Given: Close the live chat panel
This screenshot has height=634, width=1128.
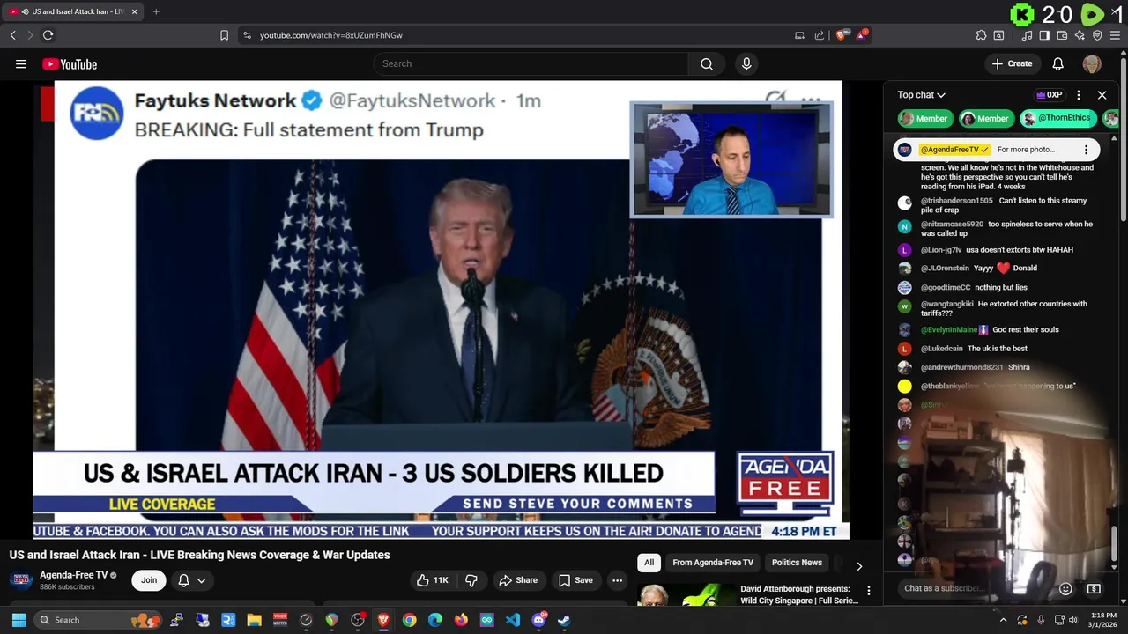Looking at the screenshot, I should point(1102,95).
